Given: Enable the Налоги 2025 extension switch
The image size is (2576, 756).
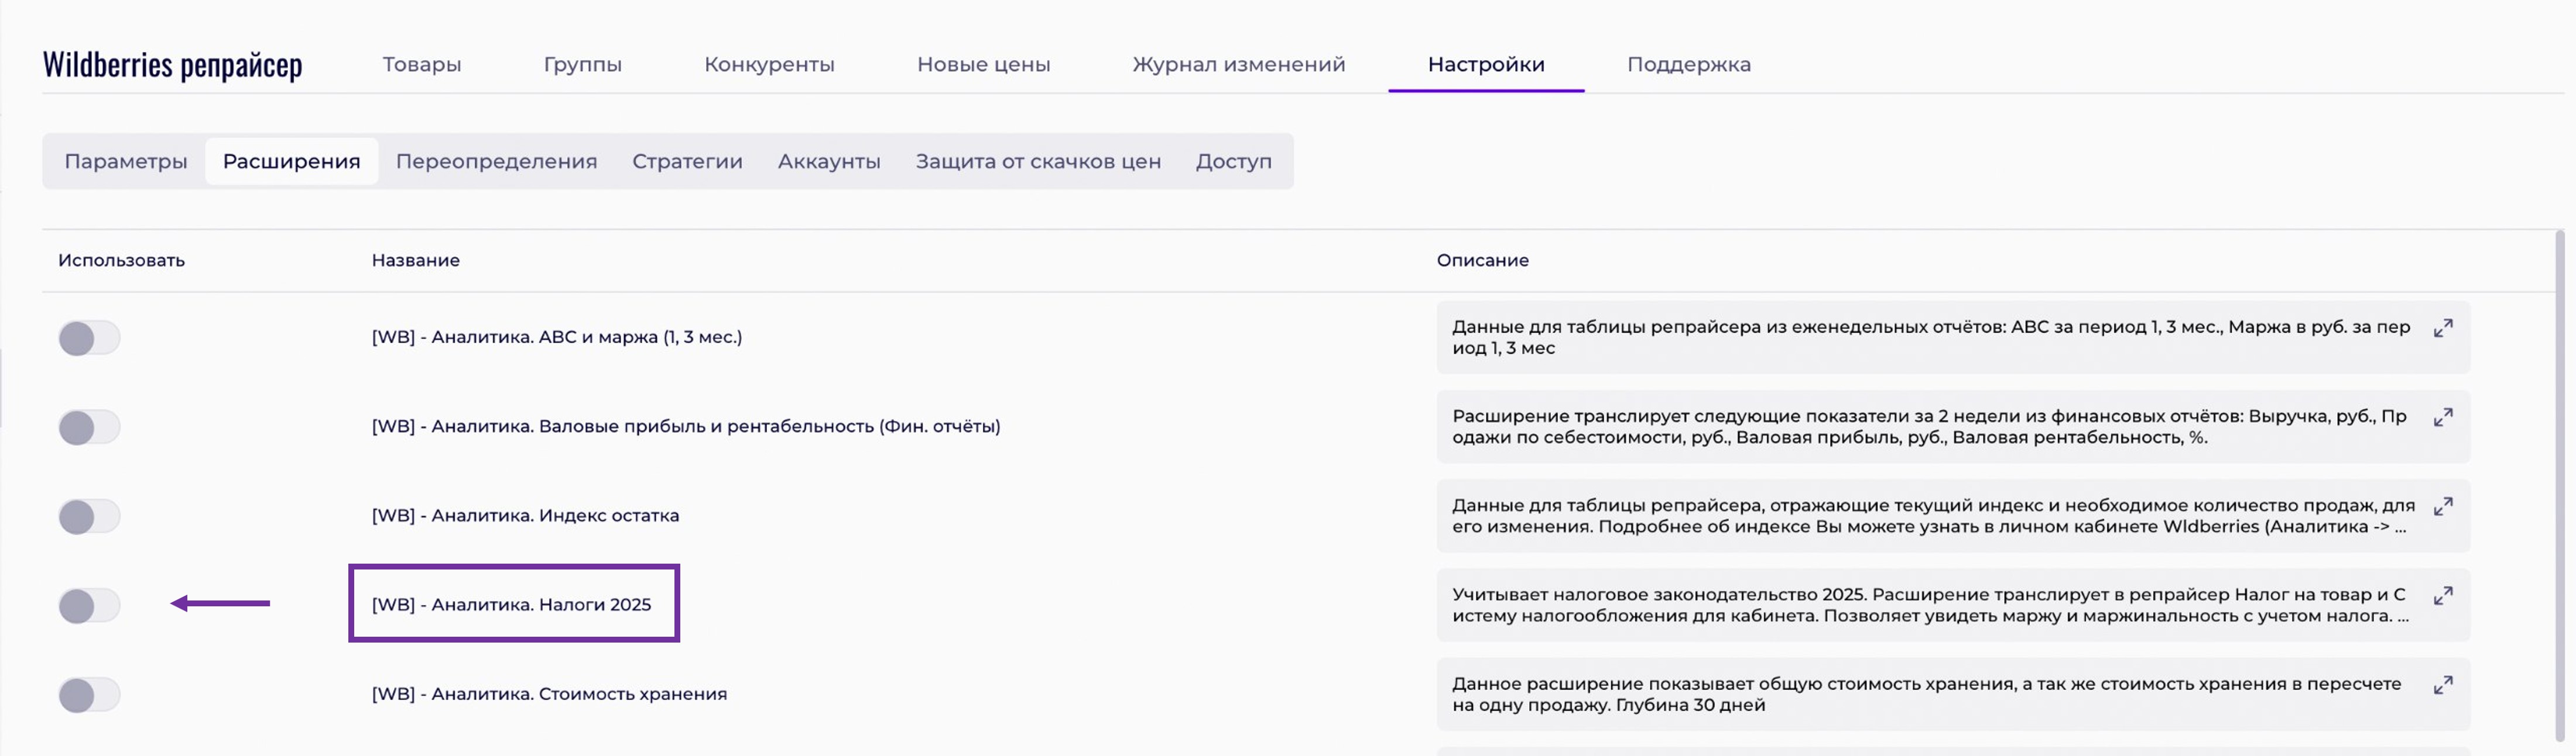Looking at the screenshot, I should click(x=89, y=605).
